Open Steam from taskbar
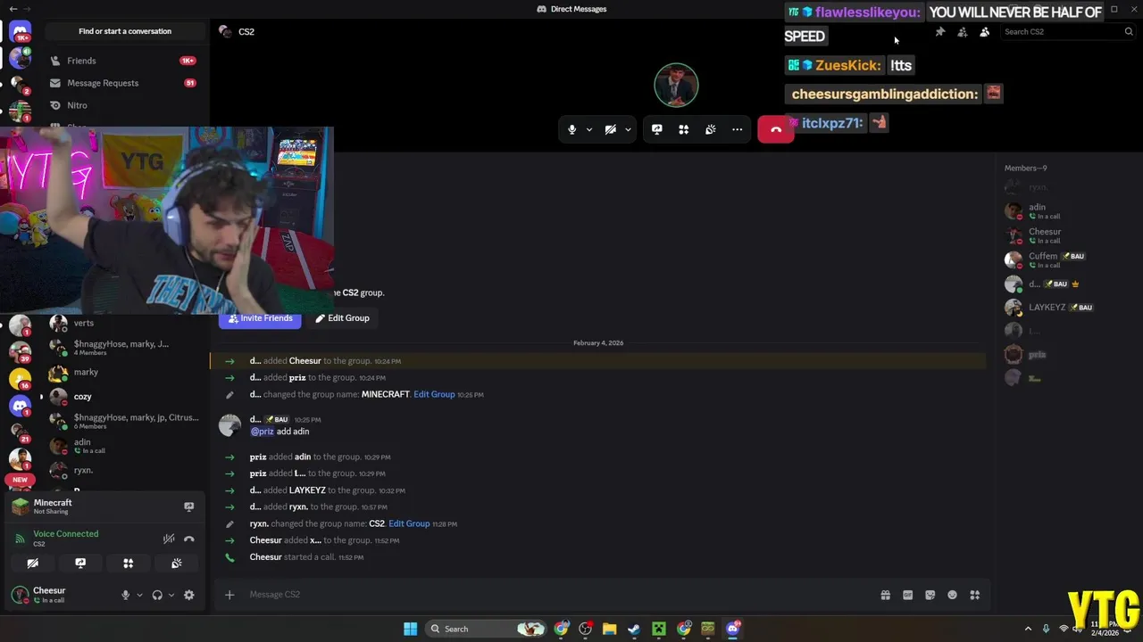This screenshot has width=1143, height=642. pyautogui.click(x=634, y=629)
